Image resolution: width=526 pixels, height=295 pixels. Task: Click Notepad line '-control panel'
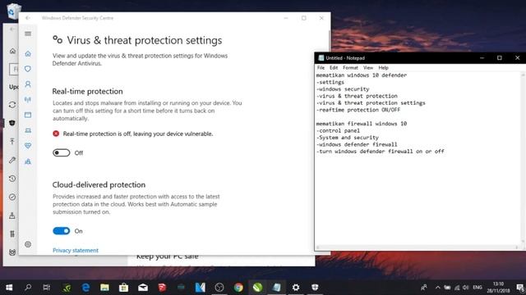click(338, 131)
